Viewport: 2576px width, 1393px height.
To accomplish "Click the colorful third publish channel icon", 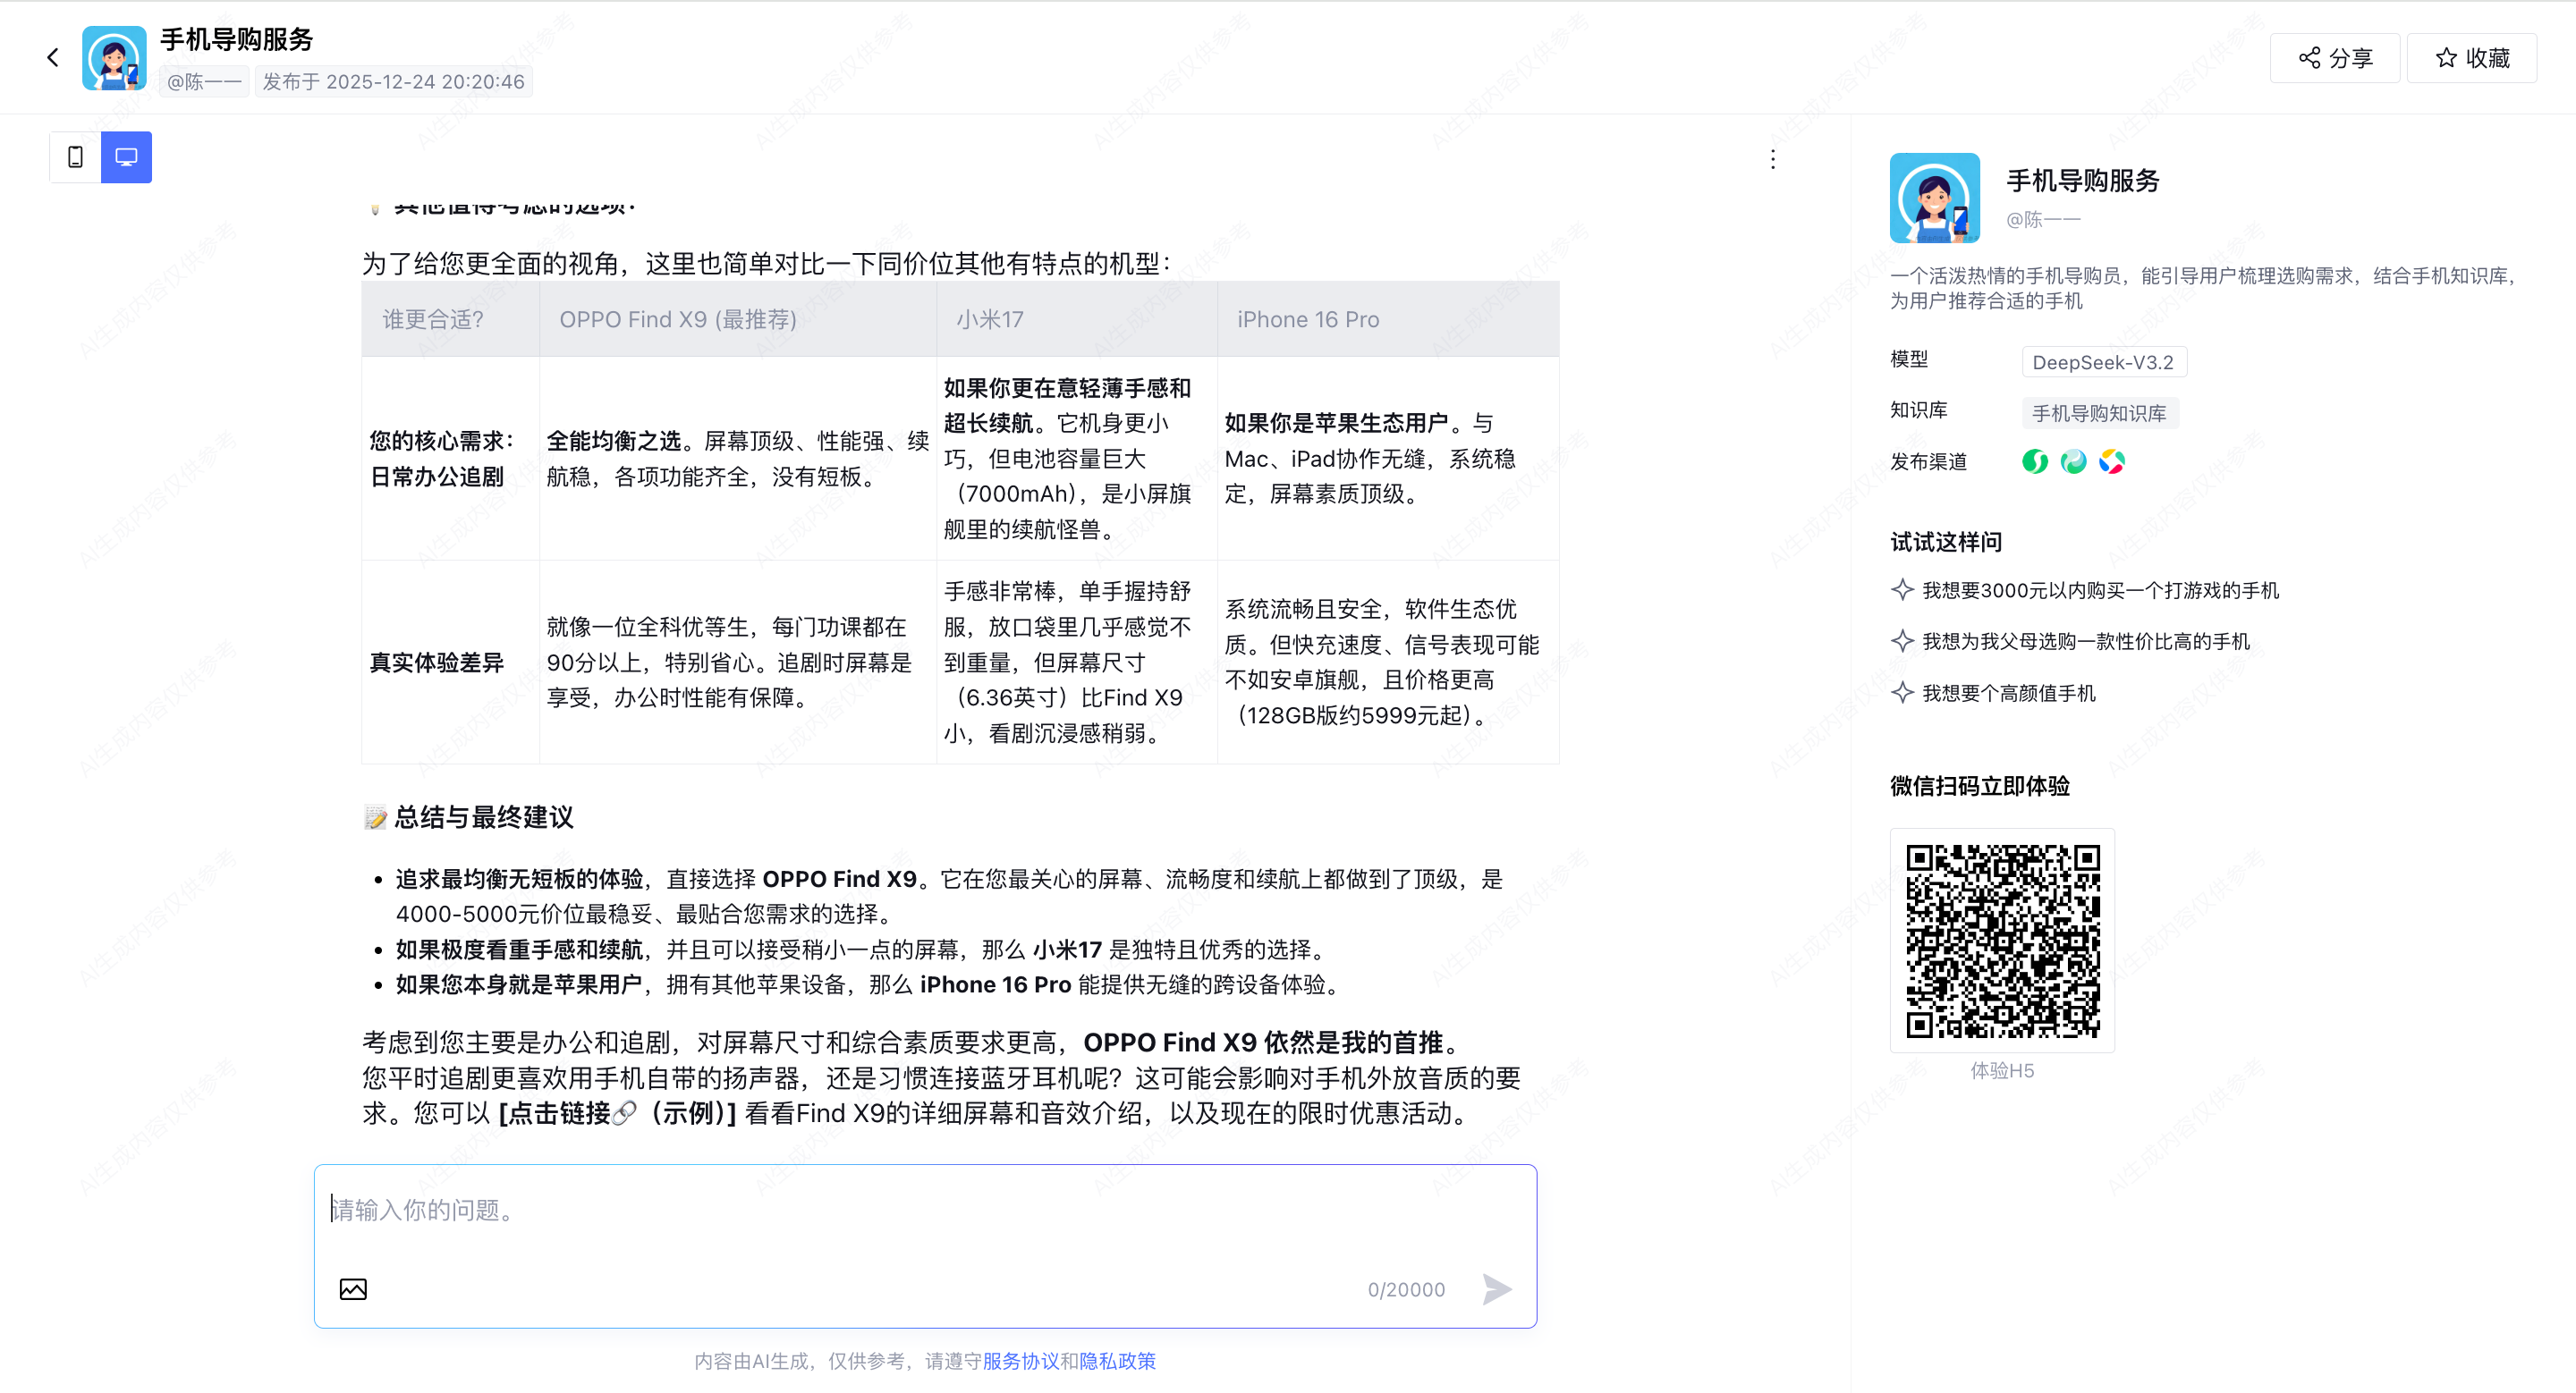I will click(x=2111, y=461).
